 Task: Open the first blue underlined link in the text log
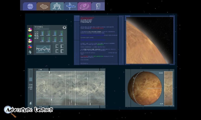pyautogui.click(x=92, y=35)
